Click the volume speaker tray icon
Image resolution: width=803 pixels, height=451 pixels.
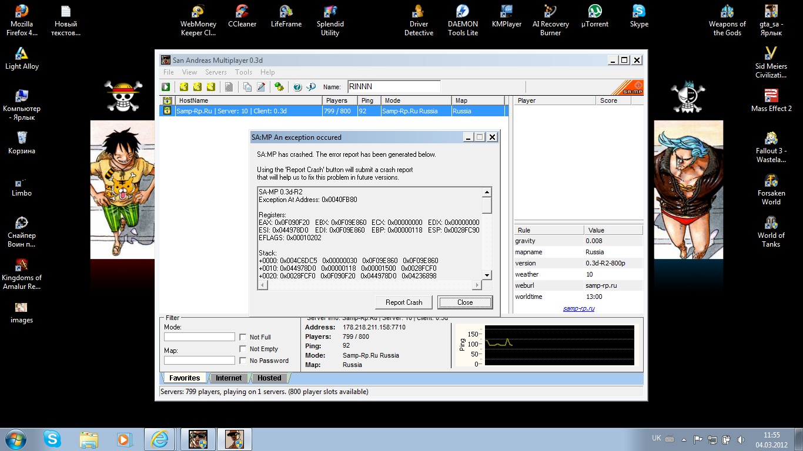pyautogui.click(x=741, y=439)
